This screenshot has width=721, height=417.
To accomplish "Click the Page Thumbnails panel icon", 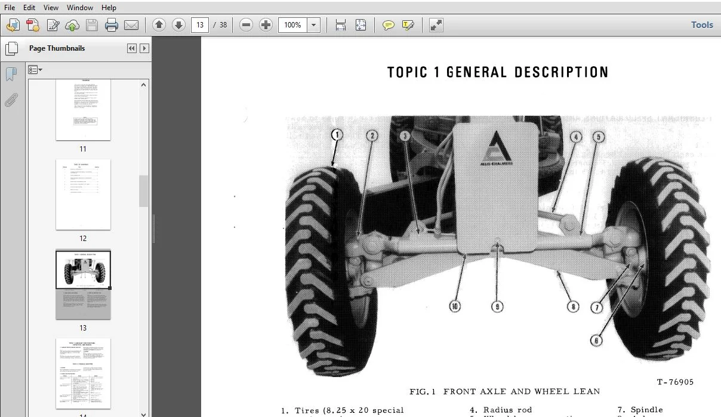I will (x=11, y=48).
